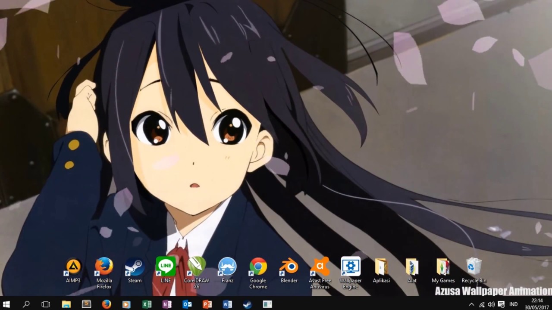
Task: Select the Recycle Bin desktop icon
Action: [474, 271]
